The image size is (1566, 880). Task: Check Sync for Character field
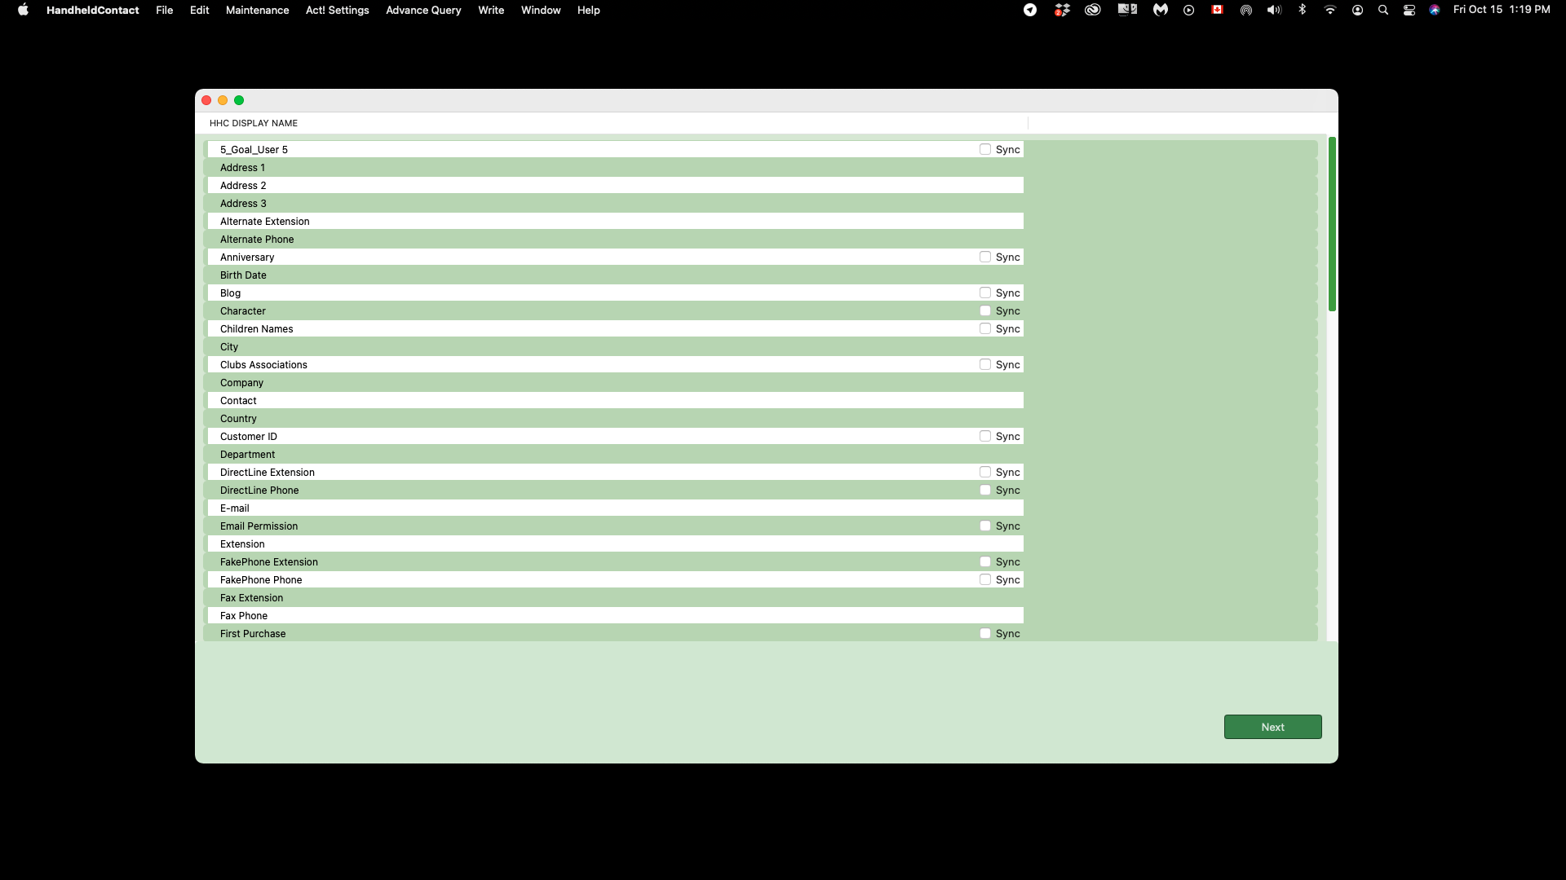(x=985, y=310)
